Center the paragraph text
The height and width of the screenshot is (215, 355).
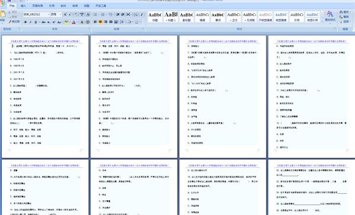(101, 22)
